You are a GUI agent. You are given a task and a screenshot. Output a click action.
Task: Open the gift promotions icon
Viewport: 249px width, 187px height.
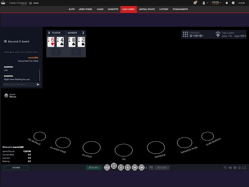[x=196, y=3]
